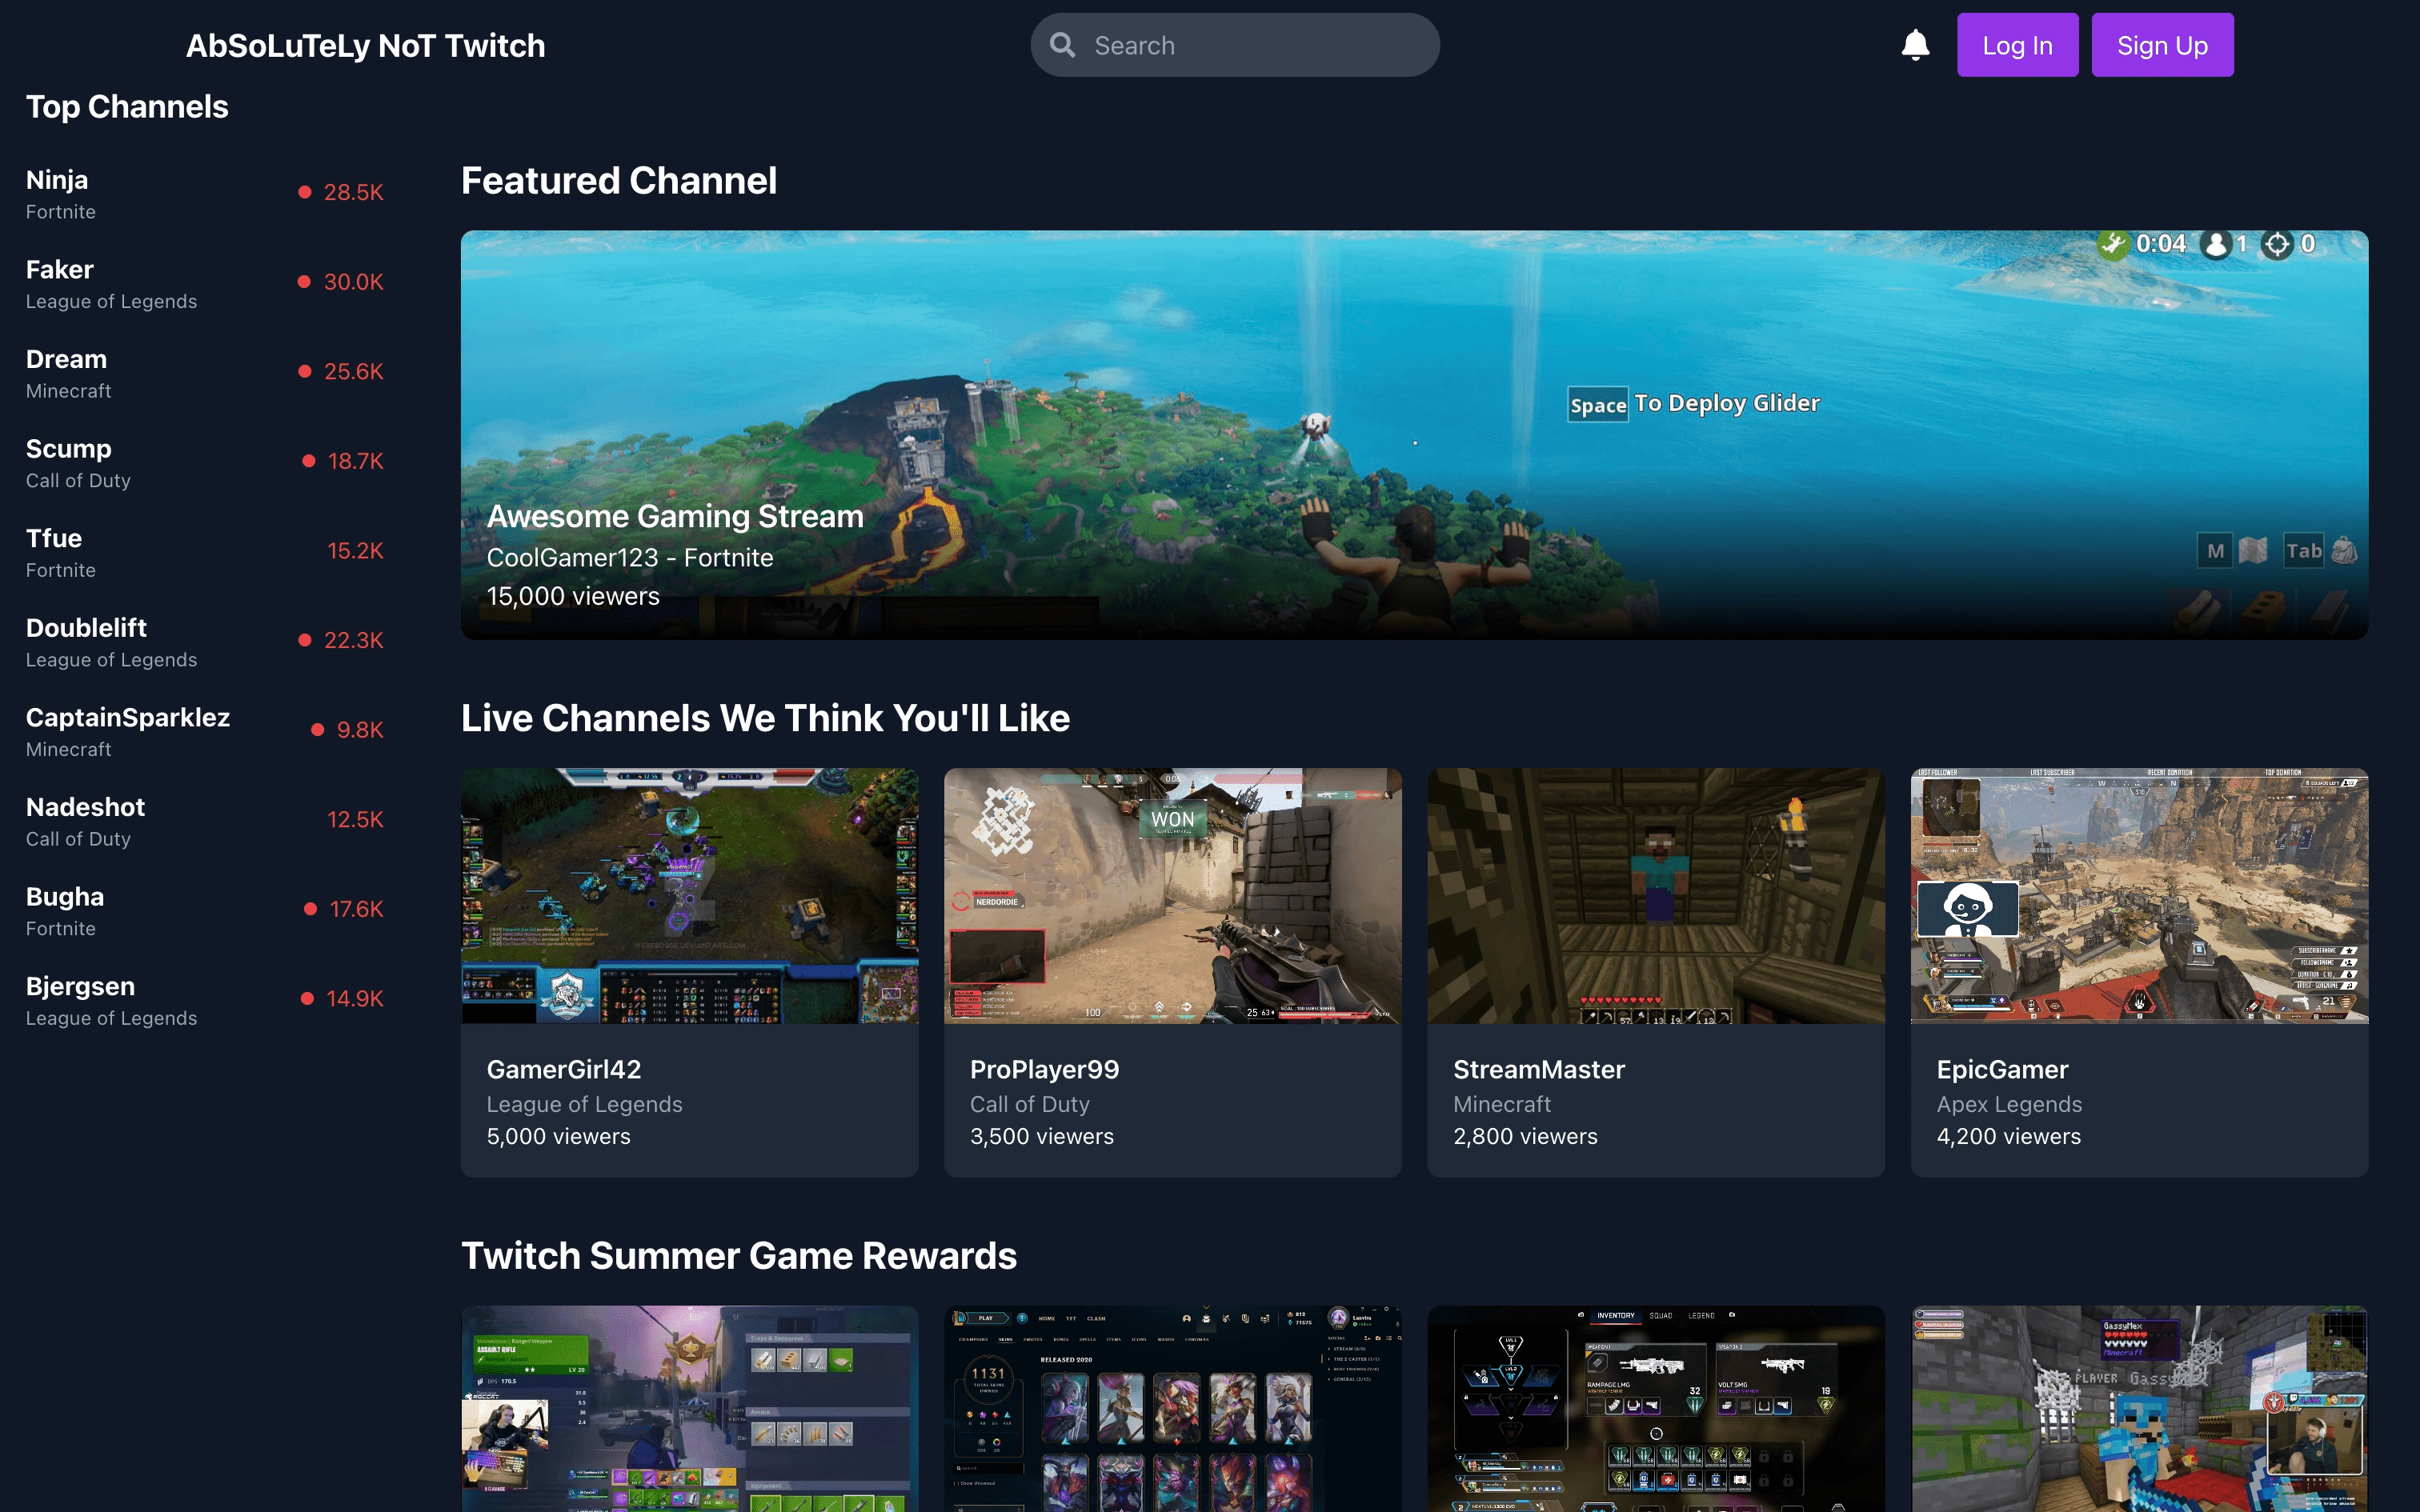This screenshot has width=2420, height=1512.
Task: Open Tfue channel in sidebar
Action: click(x=204, y=551)
